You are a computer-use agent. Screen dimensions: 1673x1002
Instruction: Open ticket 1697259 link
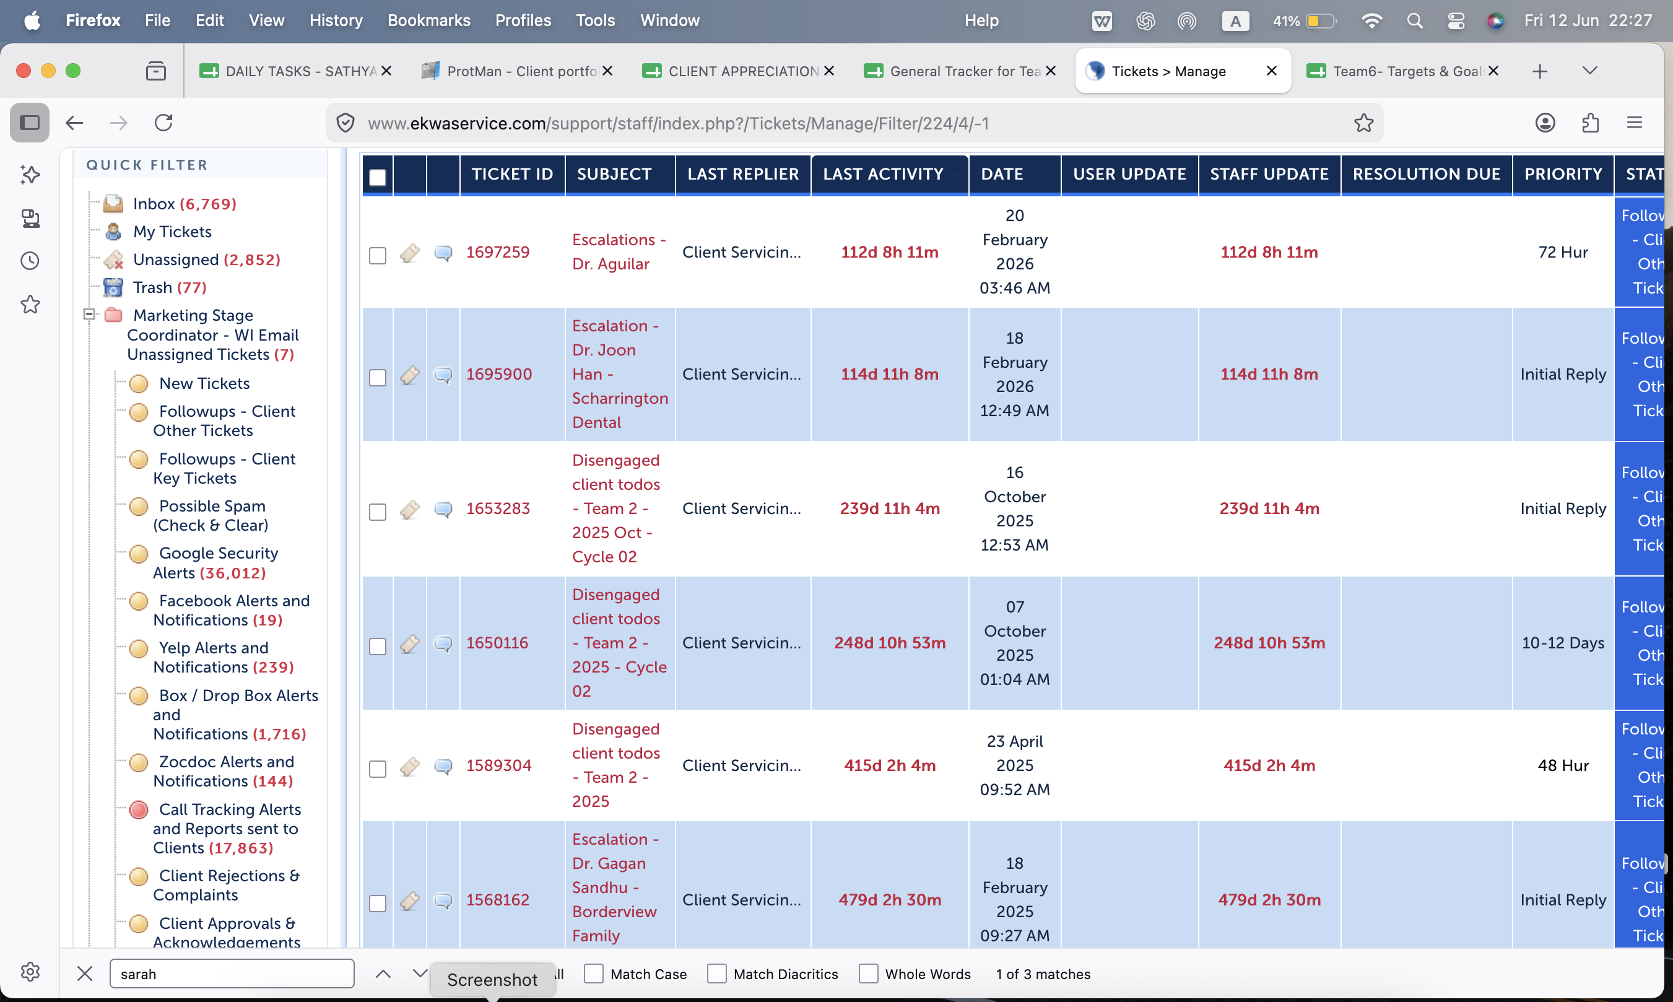point(498,253)
